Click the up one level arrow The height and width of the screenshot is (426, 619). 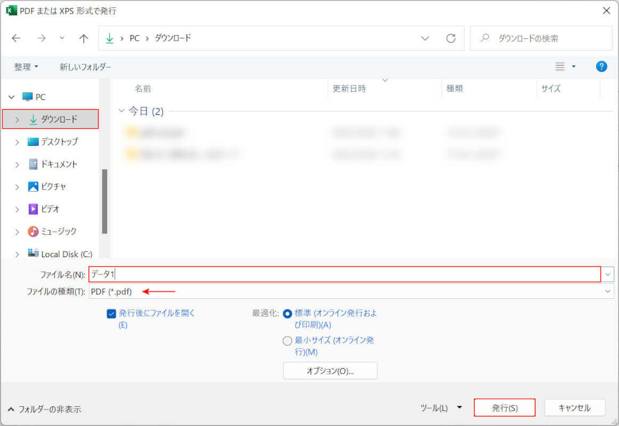point(83,38)
